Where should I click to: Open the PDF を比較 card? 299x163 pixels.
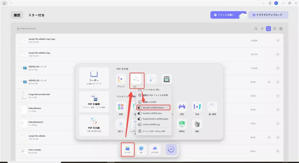point(94,125)
